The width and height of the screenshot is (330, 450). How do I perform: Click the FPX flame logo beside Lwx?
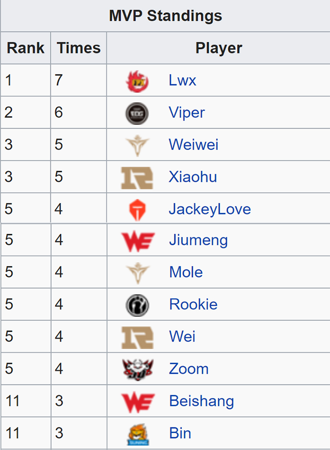click(137, 81)
